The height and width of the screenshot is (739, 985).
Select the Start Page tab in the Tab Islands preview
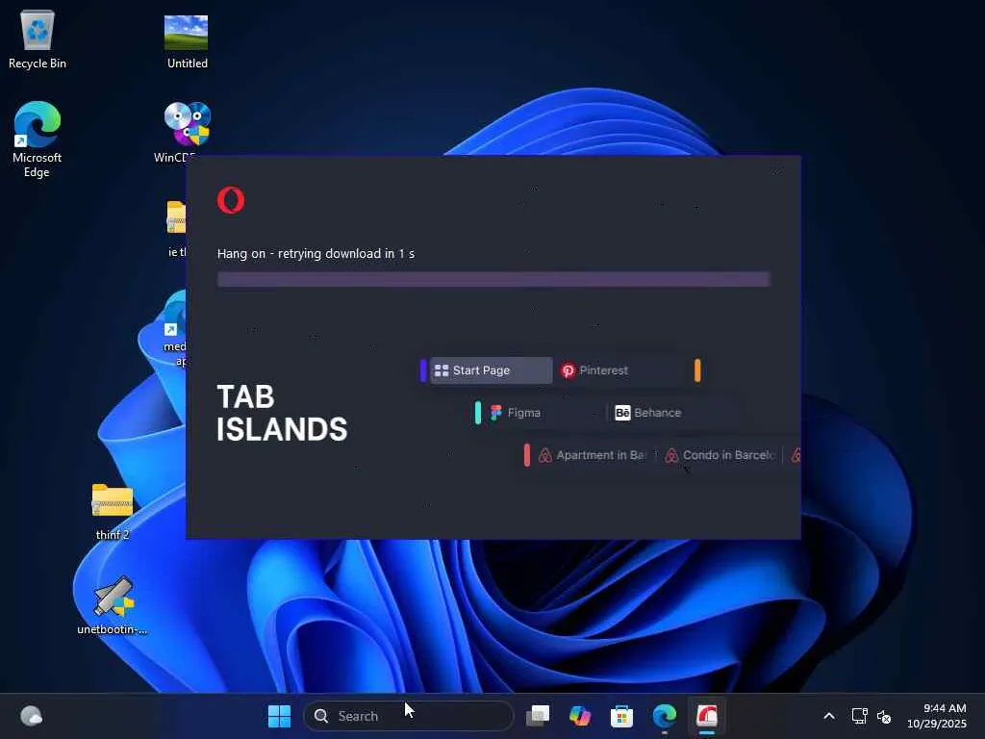(x=491, y=370)
